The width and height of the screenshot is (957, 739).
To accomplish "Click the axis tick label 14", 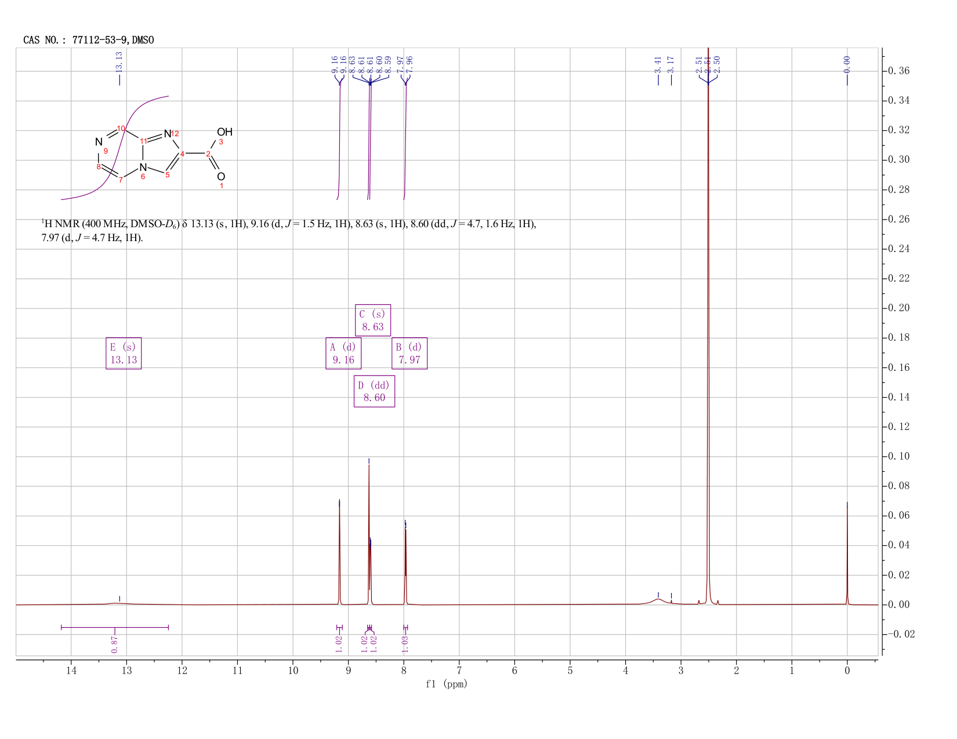I will pos(71,671).
